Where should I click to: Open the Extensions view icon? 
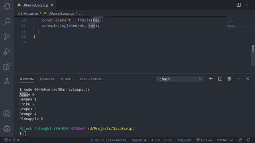(x=7, y=66)
